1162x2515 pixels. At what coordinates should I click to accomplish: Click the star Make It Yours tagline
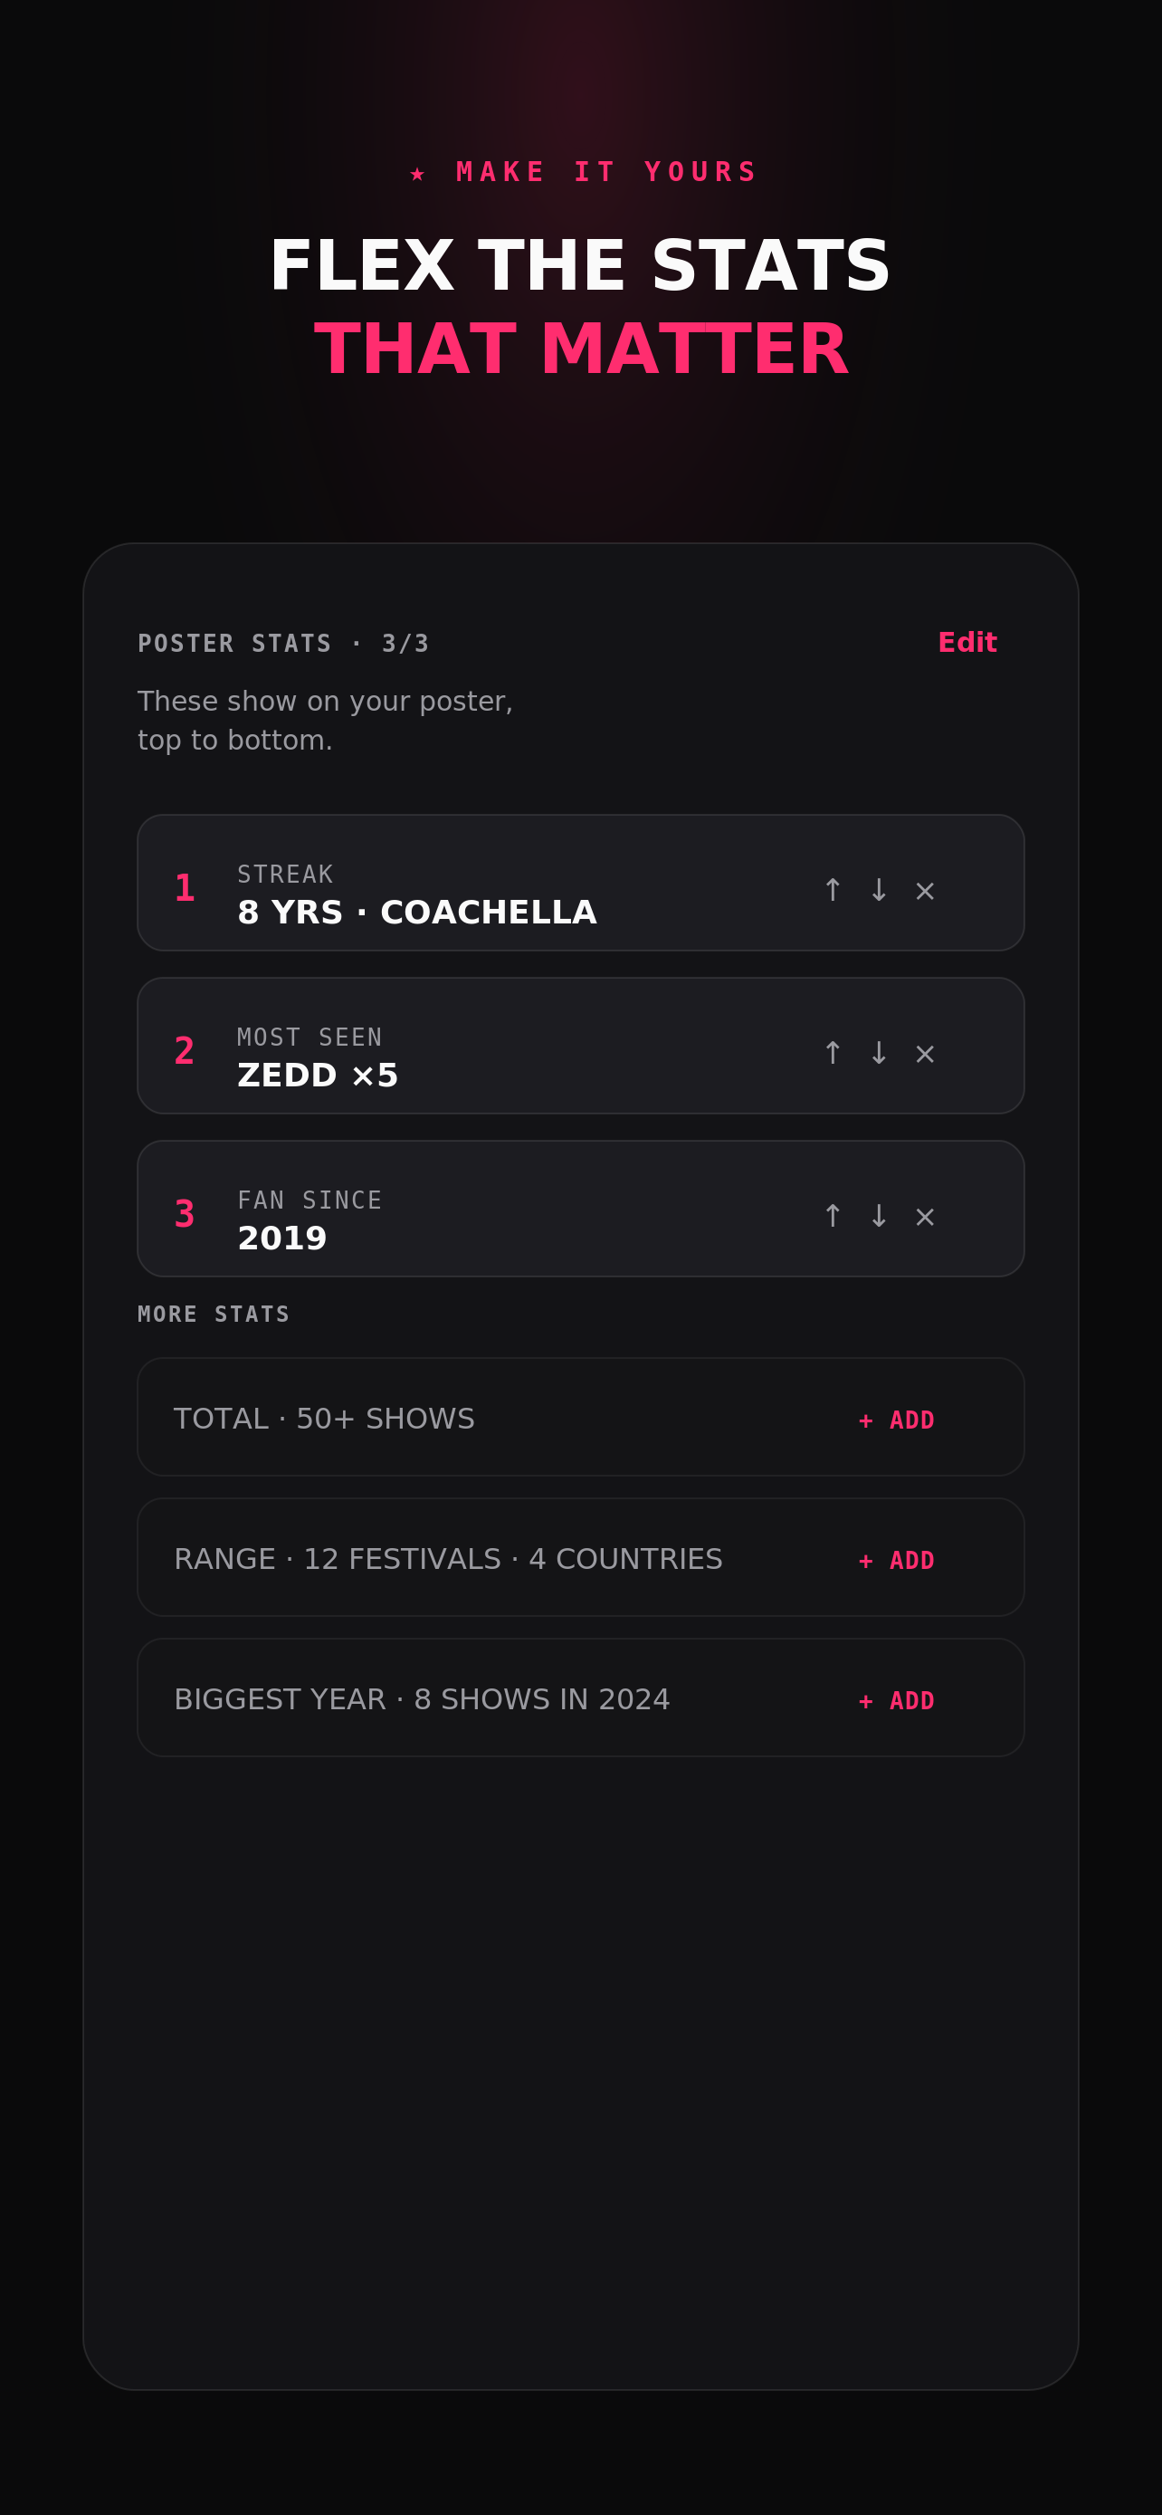point(583,172)
